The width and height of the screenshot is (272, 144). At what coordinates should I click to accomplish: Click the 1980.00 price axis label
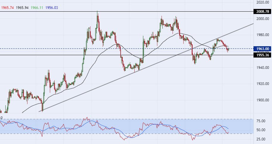[263, 35]
